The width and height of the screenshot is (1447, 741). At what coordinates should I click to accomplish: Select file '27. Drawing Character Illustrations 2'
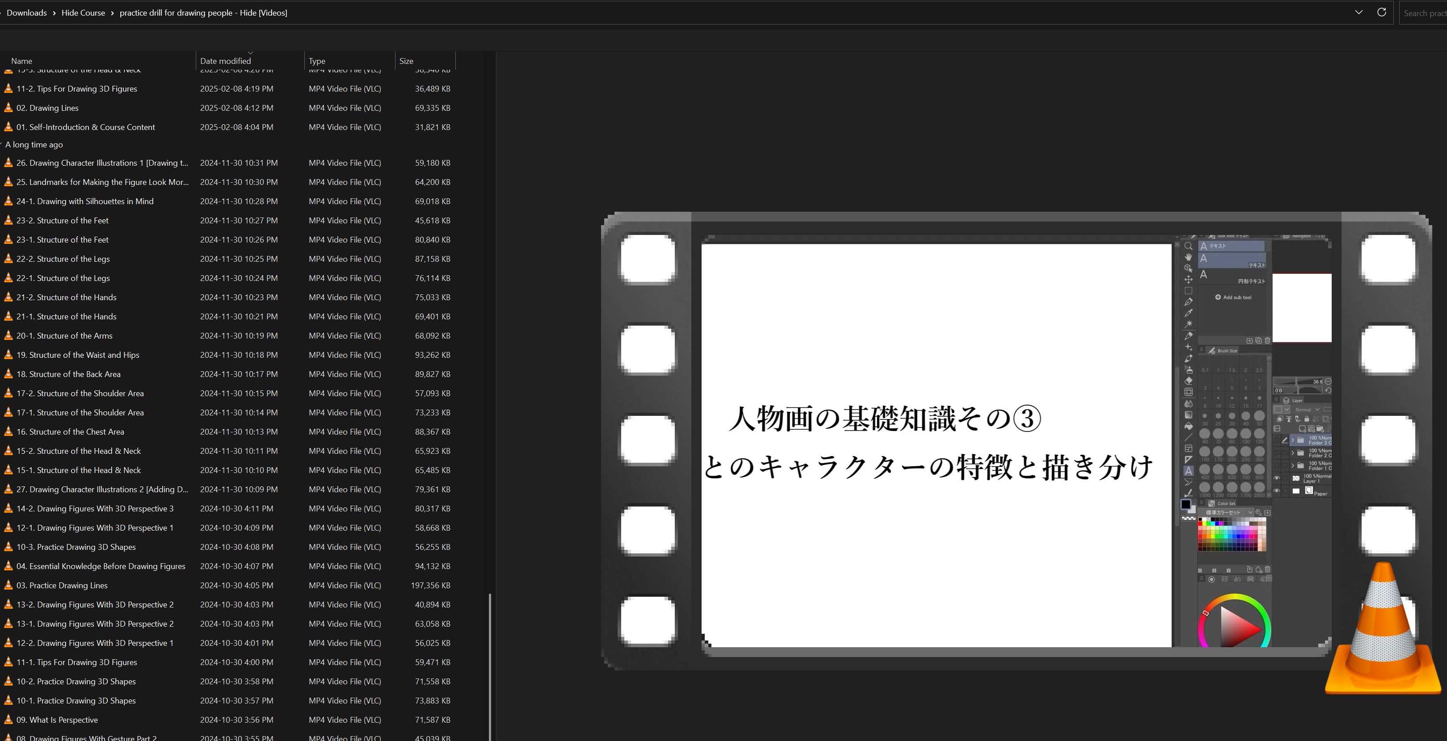pyautogui.click(x=102, y=489)
